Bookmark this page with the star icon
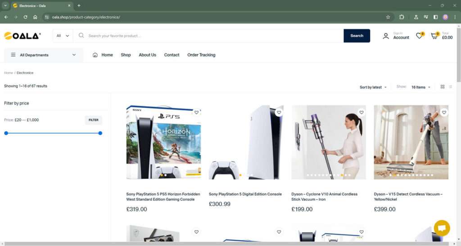 tap(388, 17)
